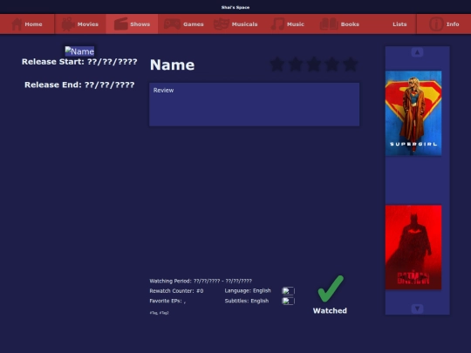
Task: Click inside the Review text box
Action: click(x=254, y=105)
